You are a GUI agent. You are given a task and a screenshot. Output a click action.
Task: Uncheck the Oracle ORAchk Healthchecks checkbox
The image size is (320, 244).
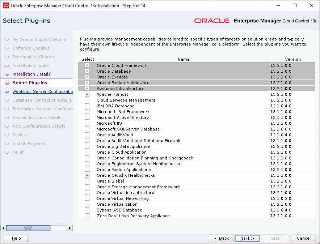coord(87,175)
